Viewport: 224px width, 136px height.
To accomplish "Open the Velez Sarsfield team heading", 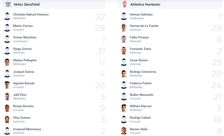I will pyautogui.click(x=27, y=4).
